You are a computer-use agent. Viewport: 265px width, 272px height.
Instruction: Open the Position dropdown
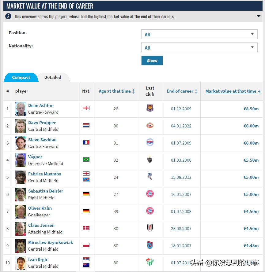pyautogui.click(x=199, y=34)
